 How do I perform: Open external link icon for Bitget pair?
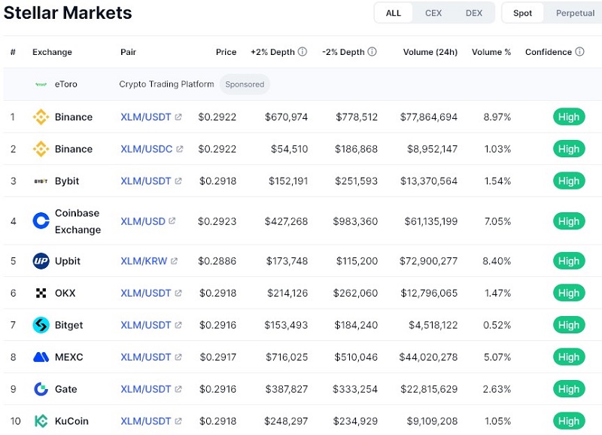pos(178,325)
